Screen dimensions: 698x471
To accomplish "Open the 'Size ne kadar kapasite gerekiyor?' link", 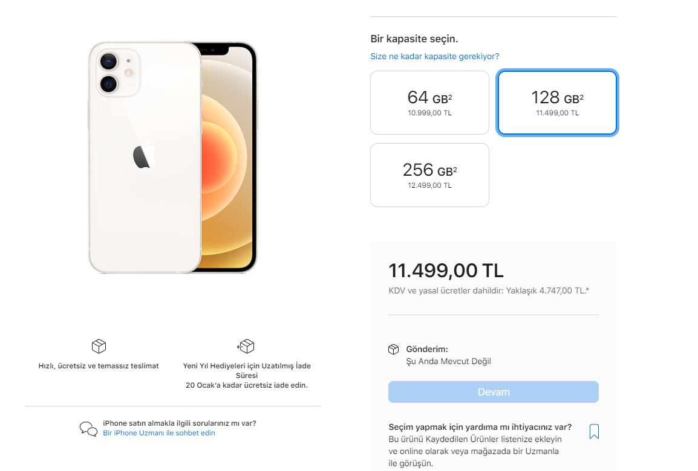I will tap(434, 56).
